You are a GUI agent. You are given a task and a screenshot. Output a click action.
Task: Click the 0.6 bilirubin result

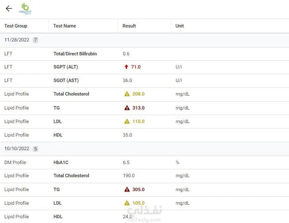126,54
